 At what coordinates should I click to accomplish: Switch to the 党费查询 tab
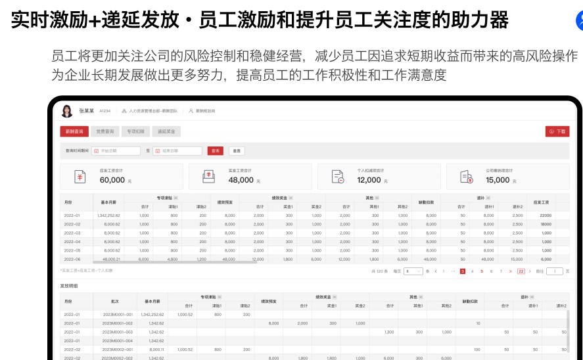coord(105,131)
